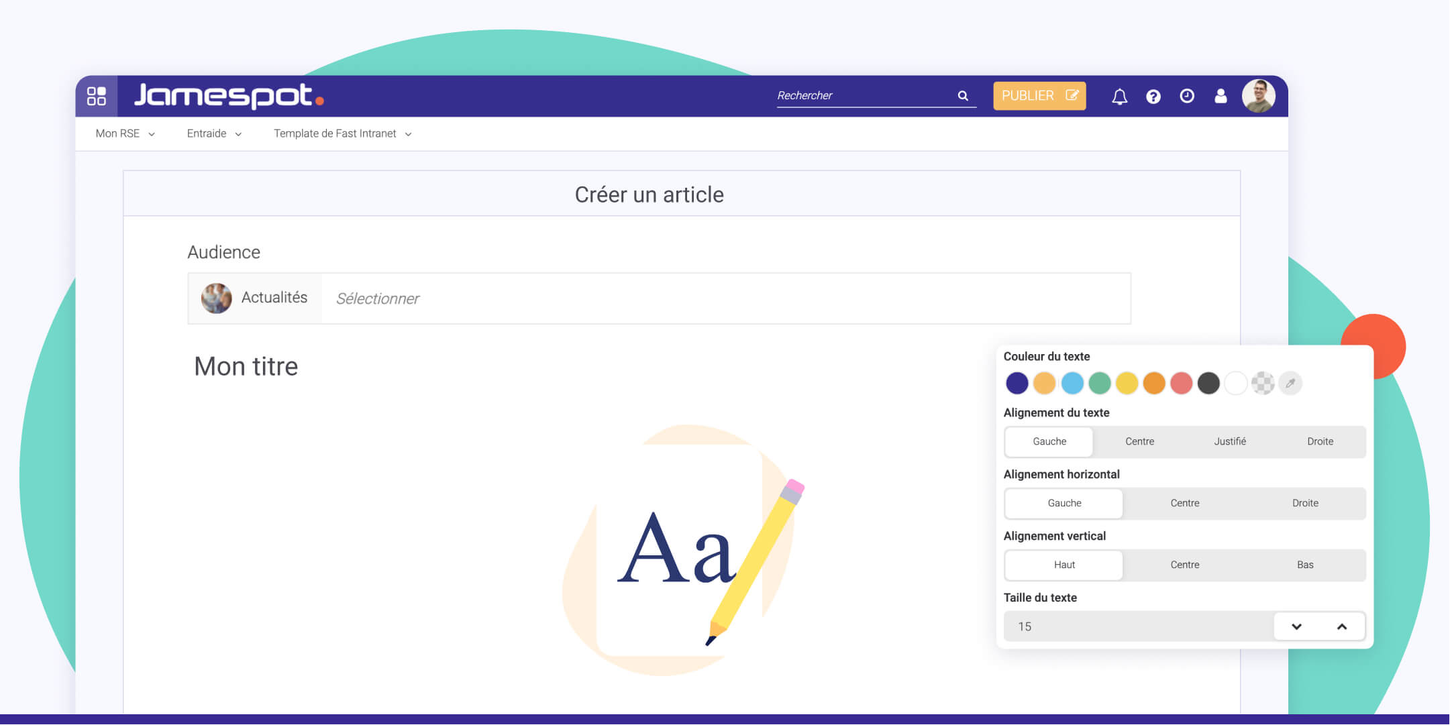Click the user profile avatar icon
This screenshot has height=725, width=1450.
click(1259, 95)
